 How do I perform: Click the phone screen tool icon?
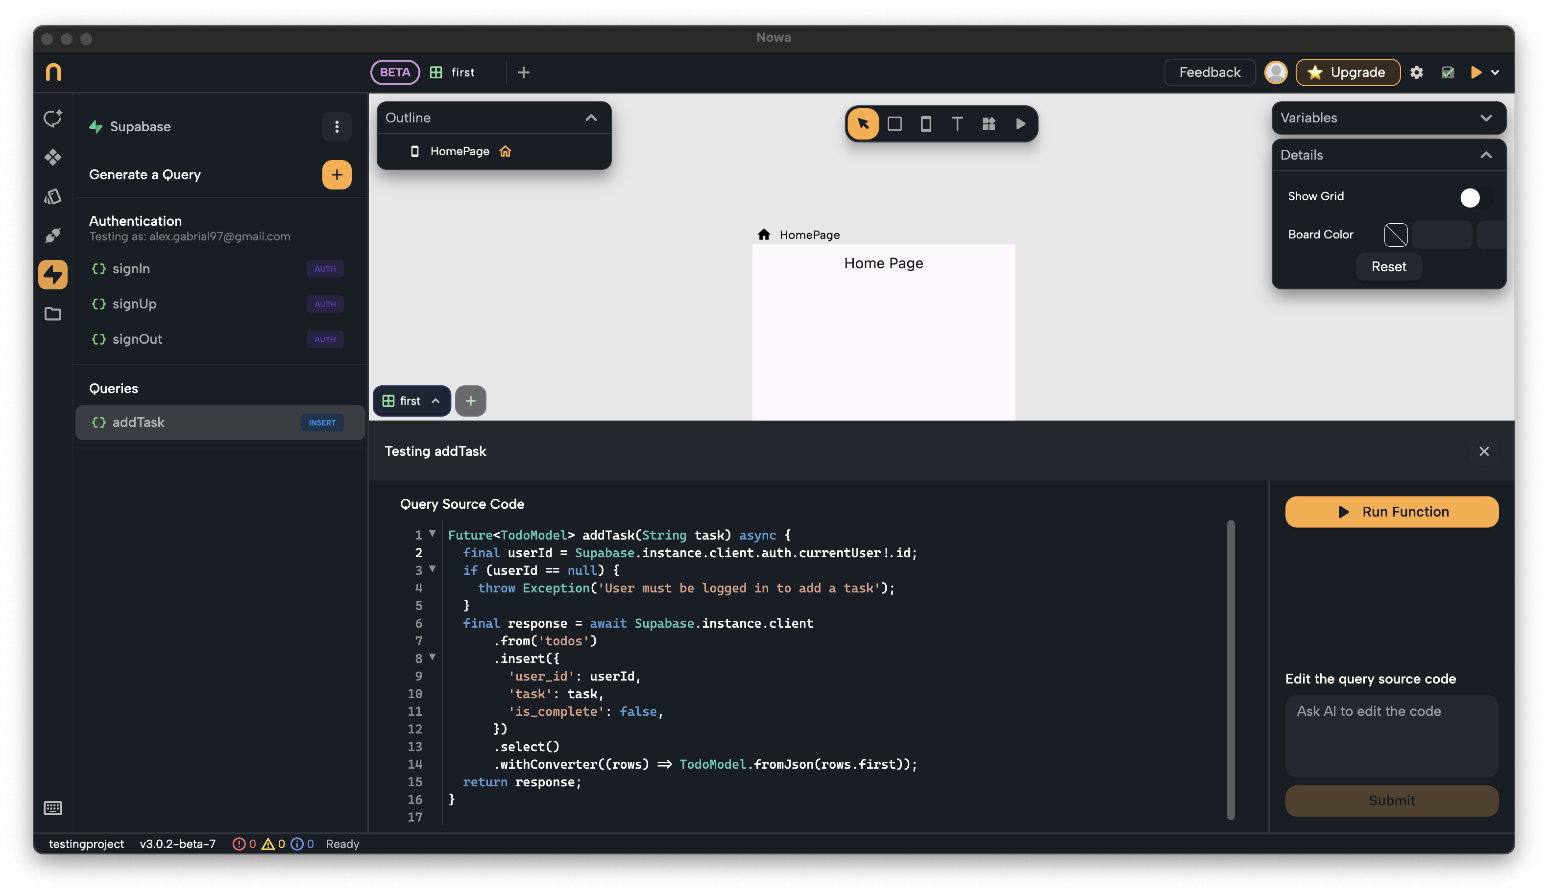tap(926, 124)
